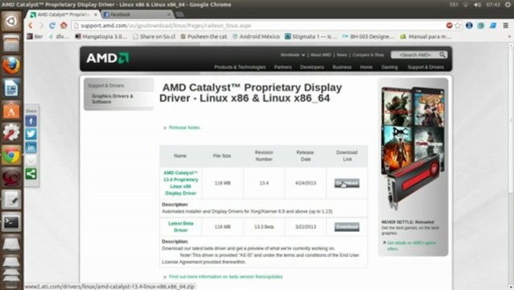Open Get details on AMD's game offers link
Screen dimensions: 514x290
411,246
